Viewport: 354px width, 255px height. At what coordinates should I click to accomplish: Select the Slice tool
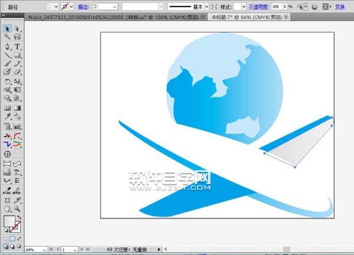pyautogui.click(x=17, y=200)
